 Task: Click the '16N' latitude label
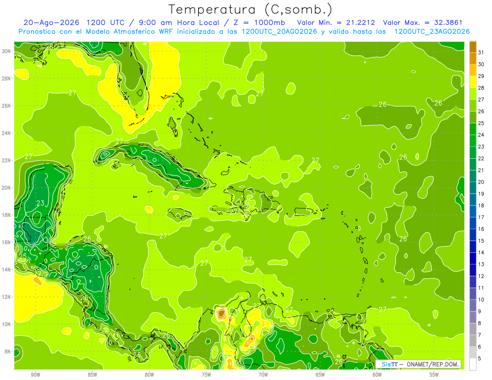pos(6,242)
